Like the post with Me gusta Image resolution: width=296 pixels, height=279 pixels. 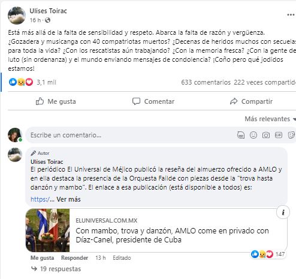tap(56, 101)
